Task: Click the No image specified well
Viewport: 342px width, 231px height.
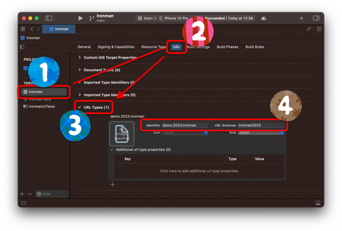Action: [x=122, y=134]
